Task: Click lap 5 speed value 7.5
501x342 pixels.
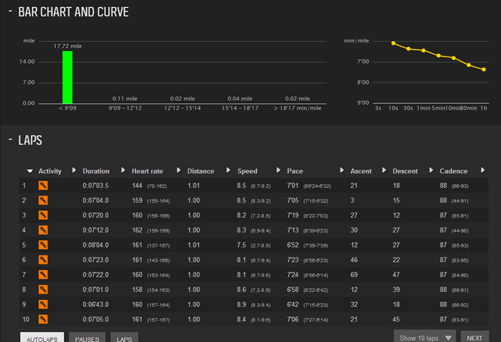Action: [x=241, y=245]
